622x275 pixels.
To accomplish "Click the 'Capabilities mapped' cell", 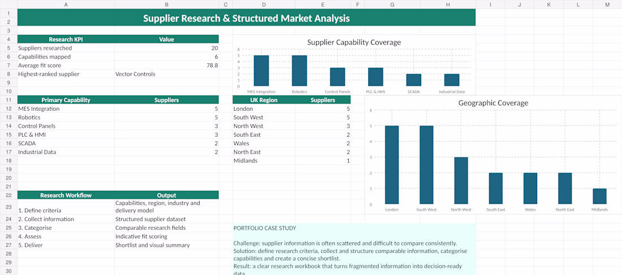I will click(66, 56).
